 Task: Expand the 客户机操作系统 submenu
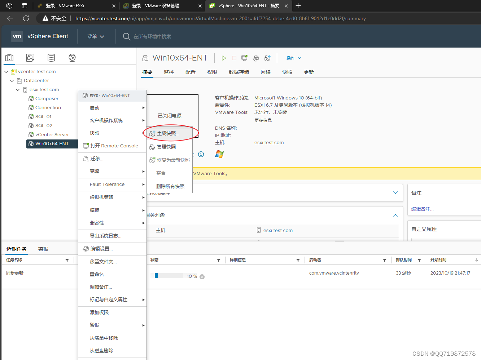click(112, 120)
